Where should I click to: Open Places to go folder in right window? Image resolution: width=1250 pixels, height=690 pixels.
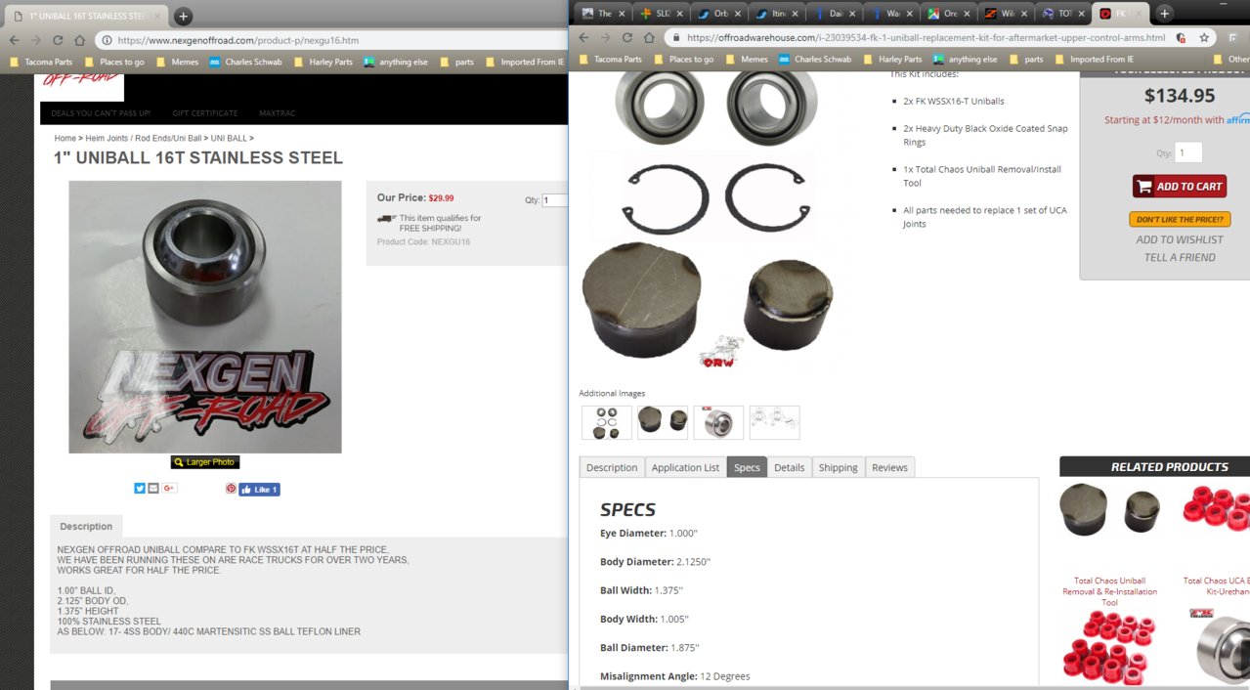(683, 59)
